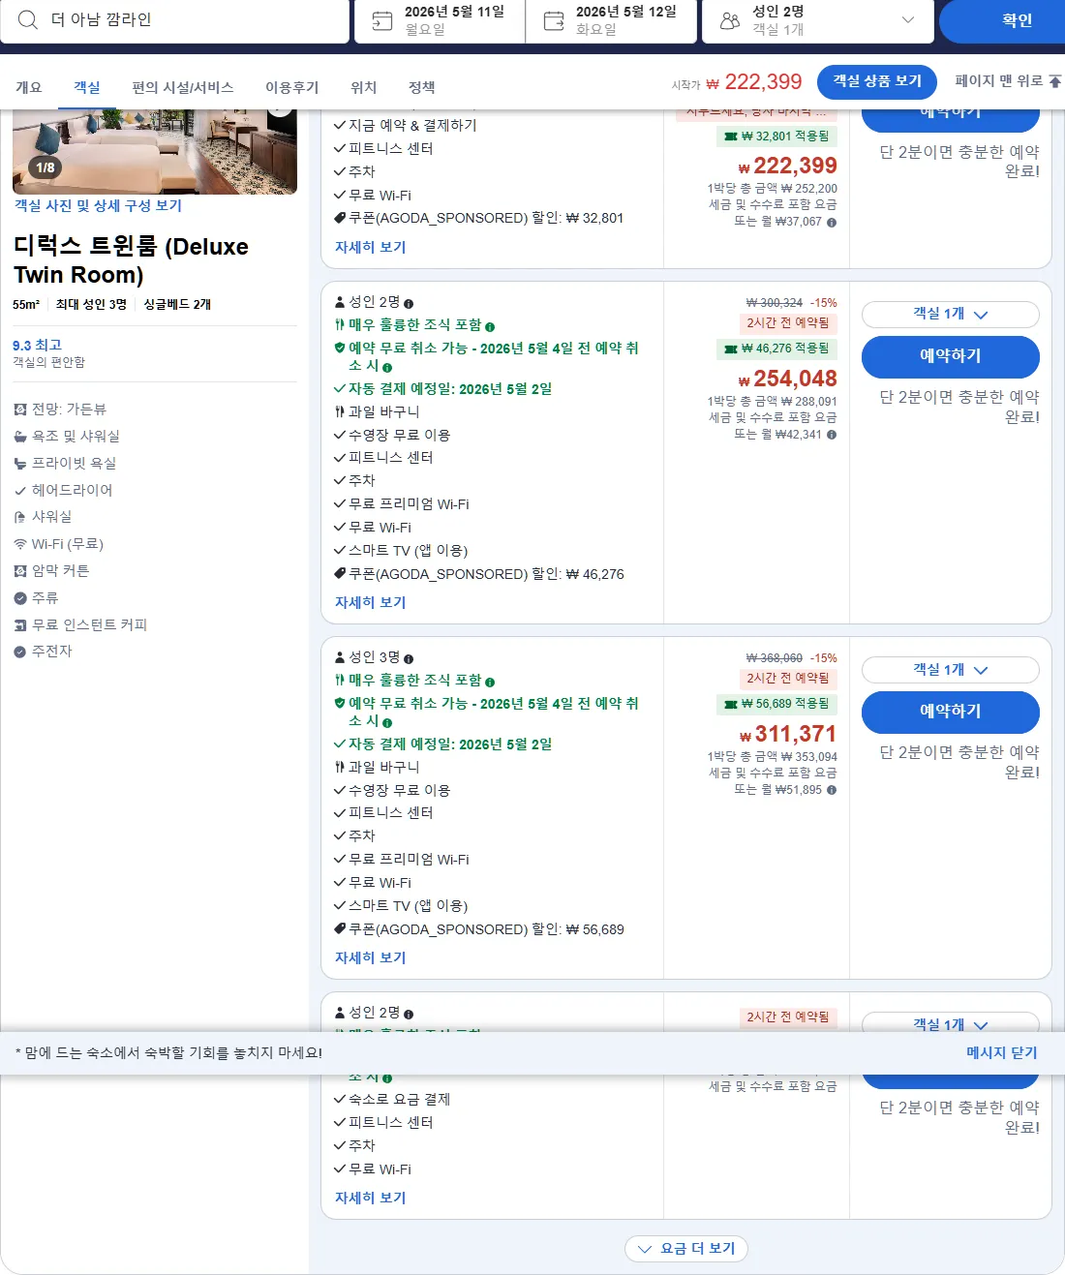Viewport: 1065px width, 1275px height.
Task: Click the coupon tag icon for ₩56,689 discount
Action: tap(340, 928)
